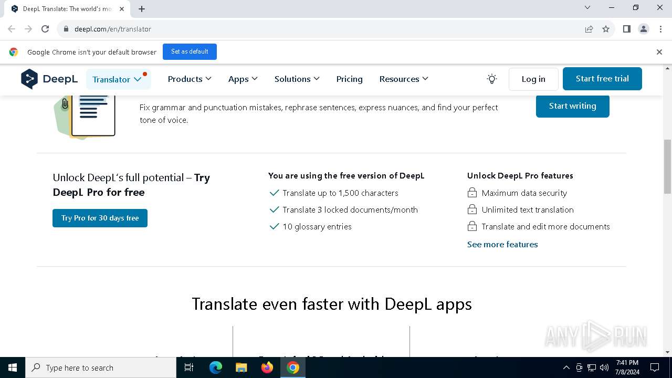Open File Explorer from the taskbar

click(241, 367)
